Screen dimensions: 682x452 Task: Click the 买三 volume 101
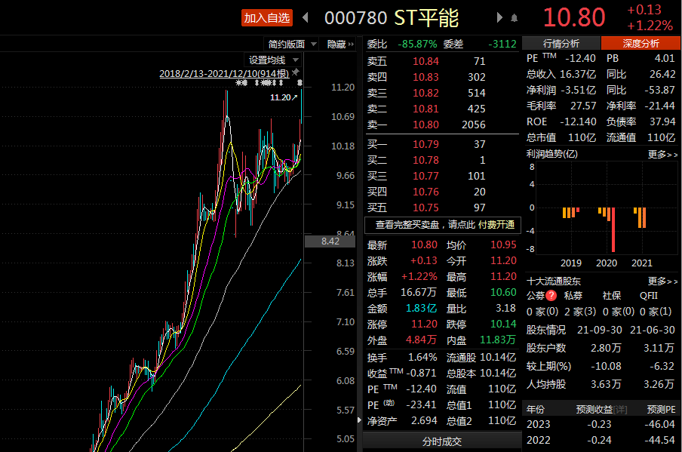(x=476, y=176)
